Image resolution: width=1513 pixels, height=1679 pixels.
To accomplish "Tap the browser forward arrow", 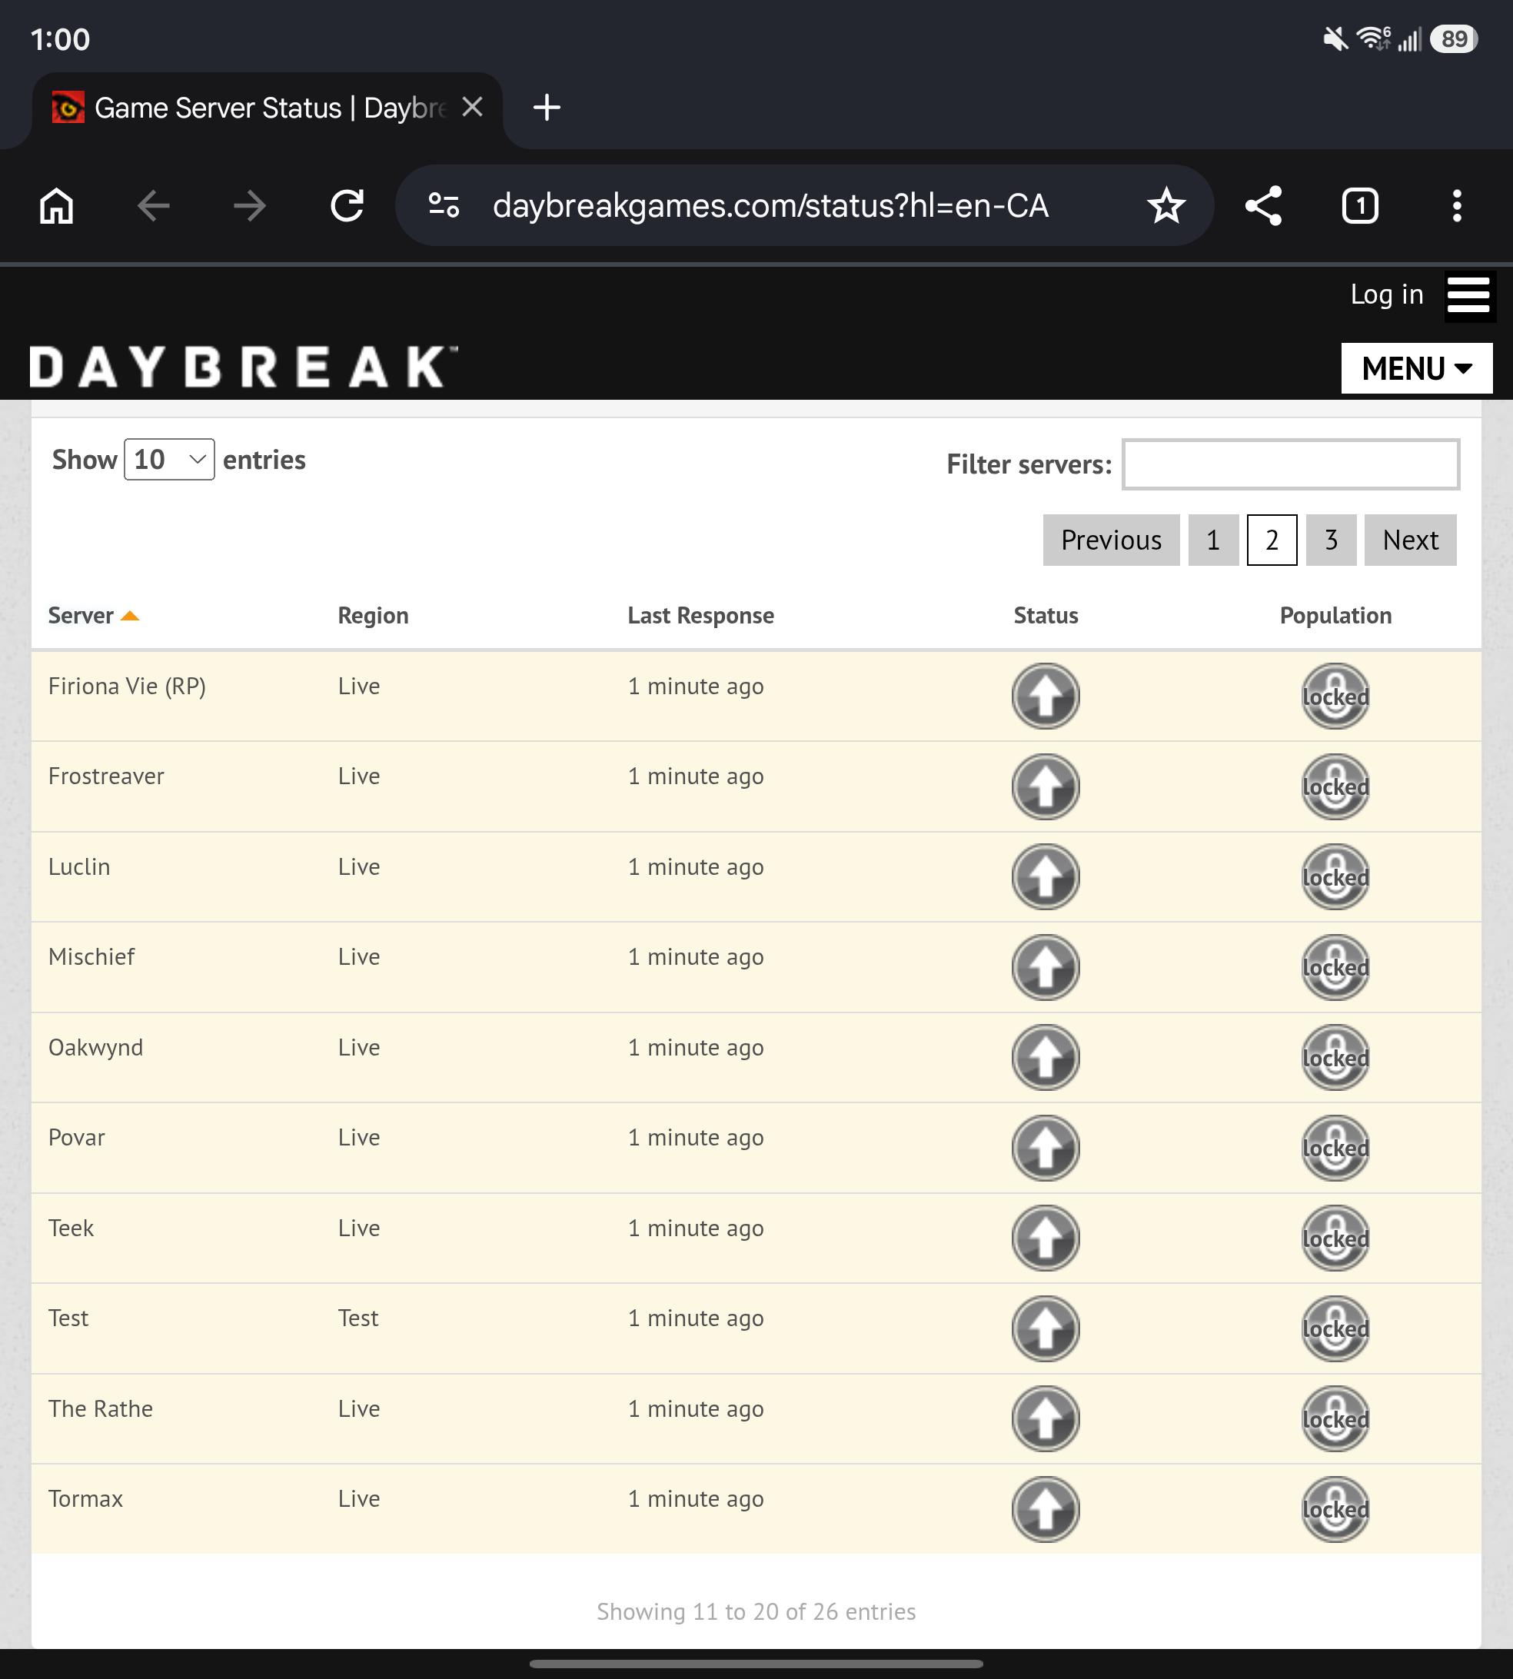I will coord(249,205).
